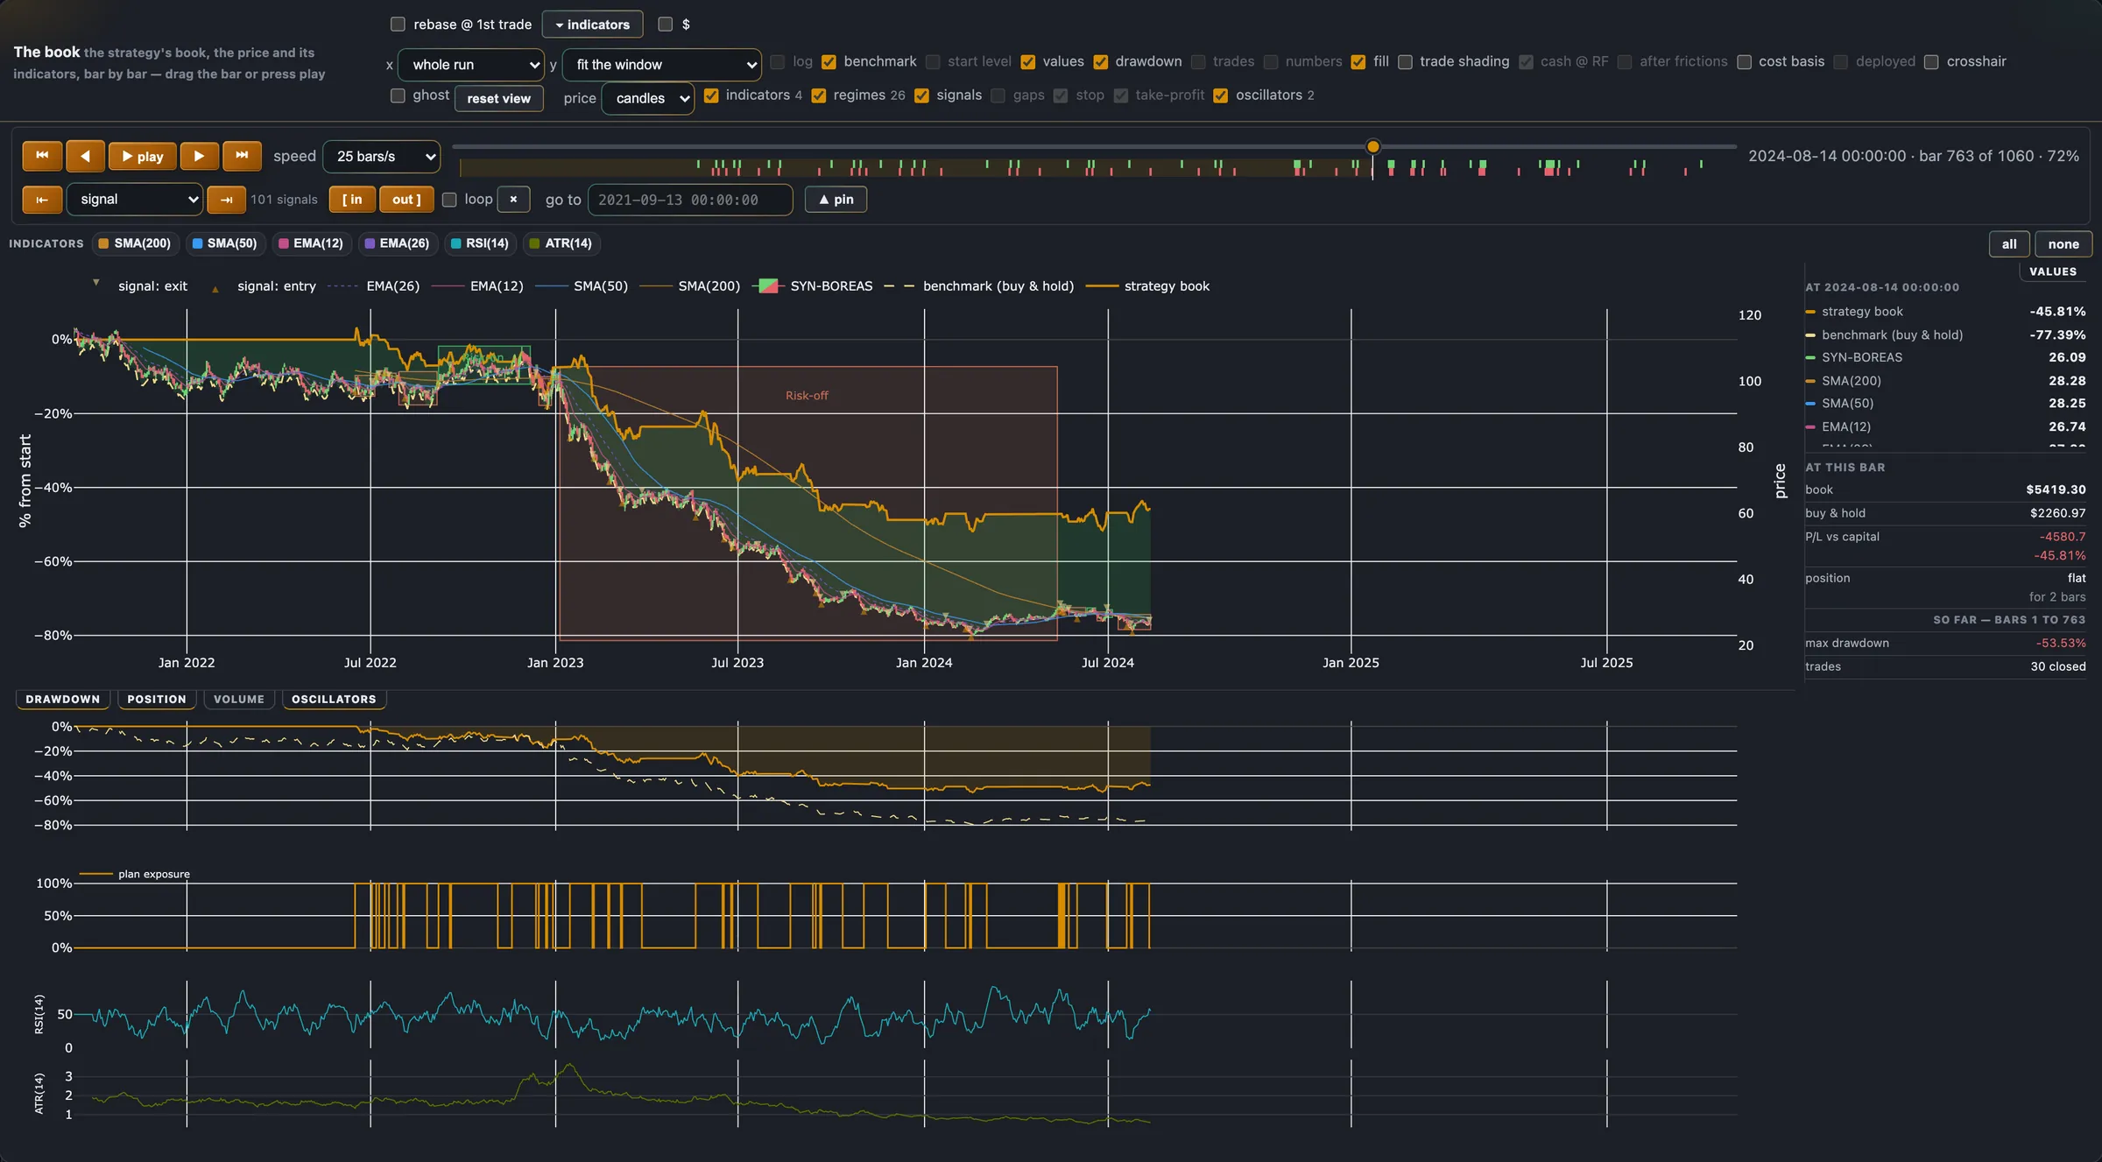Toggle oscillators 2 checkbox
Viewport: 2102px width, 1162px height.
click(1221, 95)
